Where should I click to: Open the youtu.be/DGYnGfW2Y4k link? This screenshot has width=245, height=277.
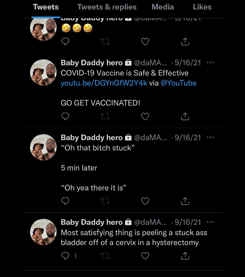(x=104, y=83)
